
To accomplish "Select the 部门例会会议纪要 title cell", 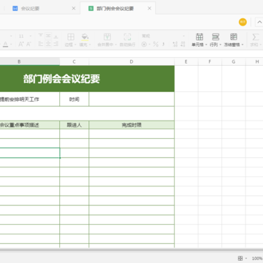I will [x=87, y=79].
